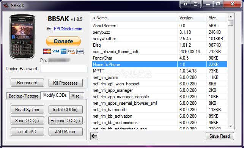Select the net_rim_apps_internal_browser_smil row
The image size is (244, 148).
click(159, 103)
